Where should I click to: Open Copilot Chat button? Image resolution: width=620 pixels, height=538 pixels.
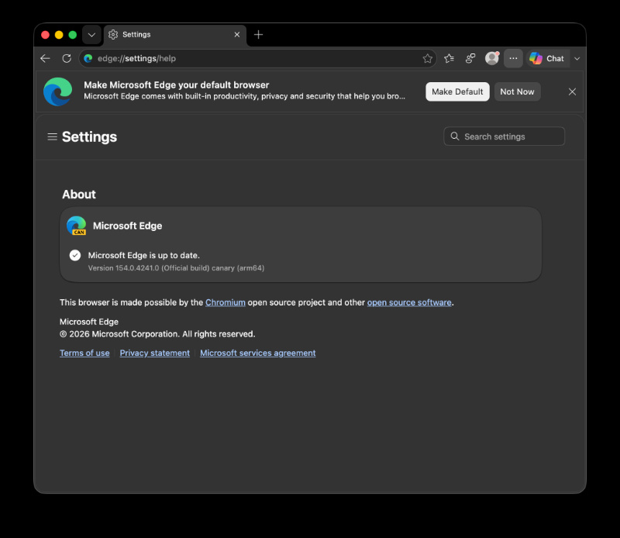point(547,59)
